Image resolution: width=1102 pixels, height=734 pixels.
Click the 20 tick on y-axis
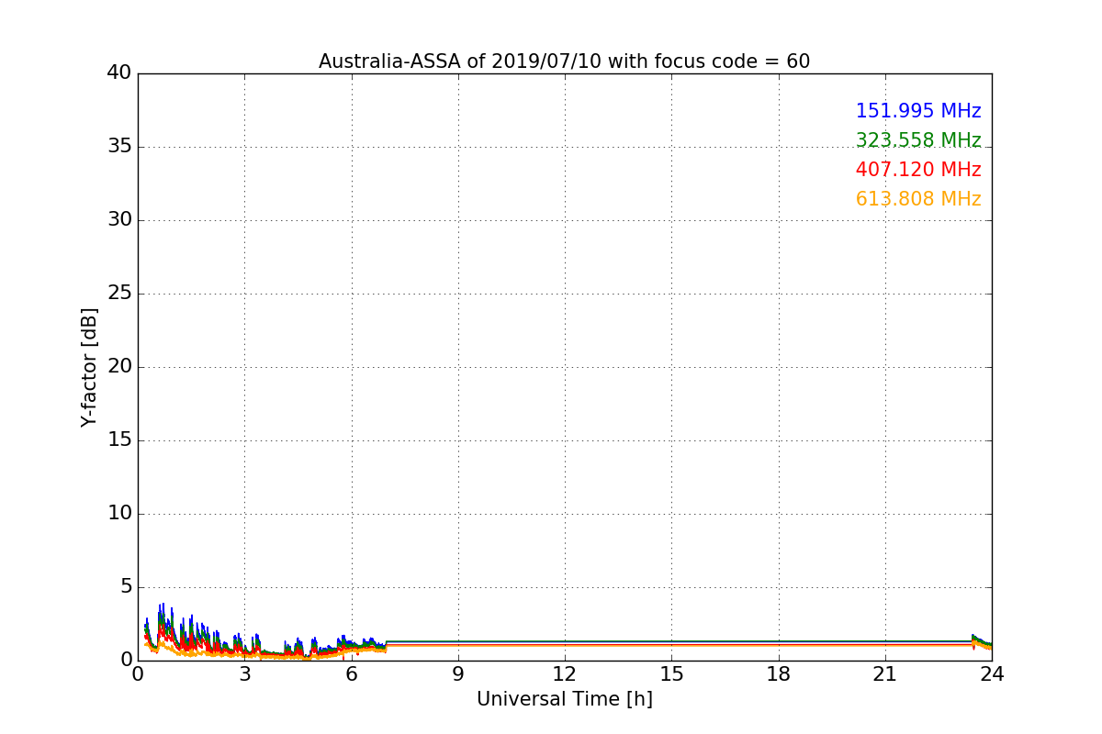tap(119, 367)
